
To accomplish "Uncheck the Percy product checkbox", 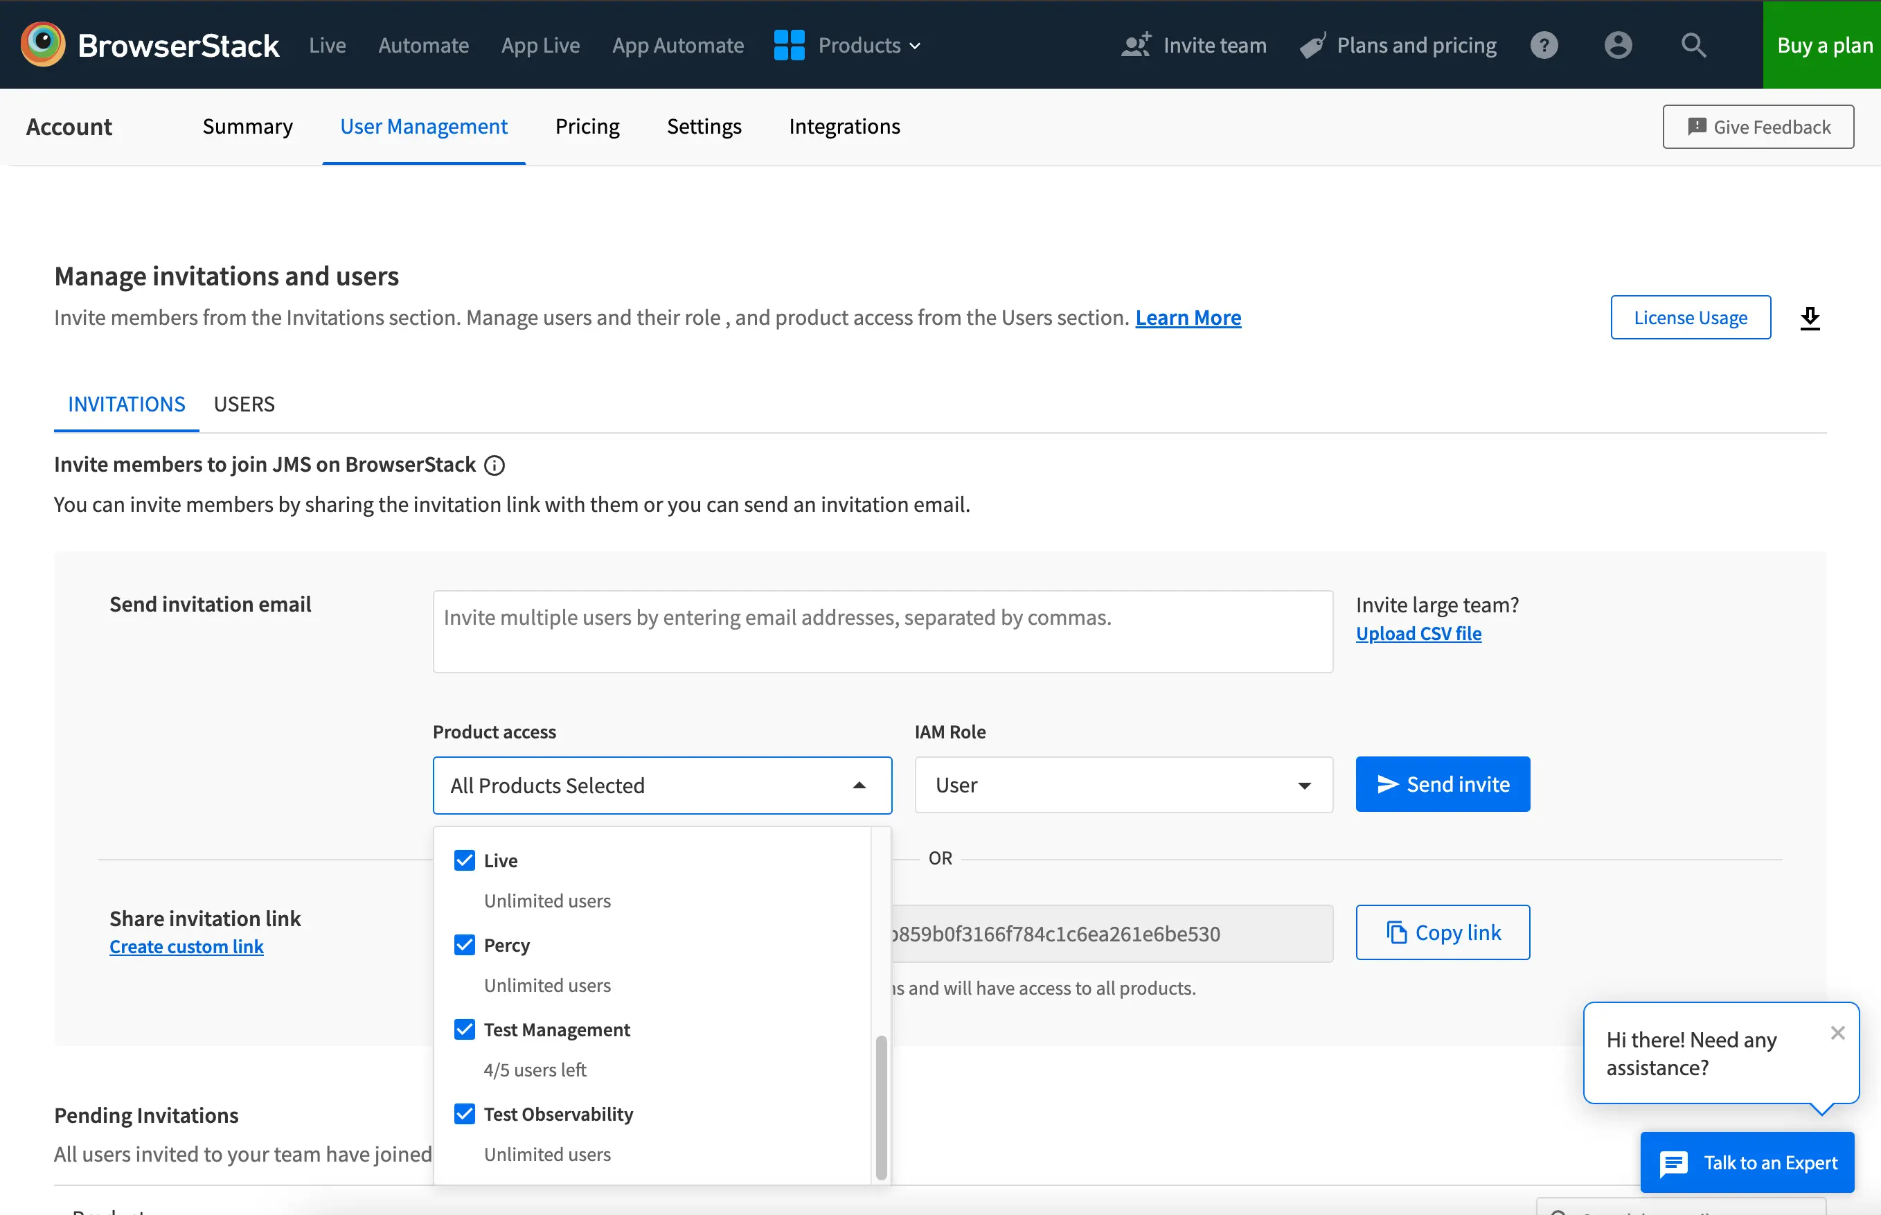I will tap(465, 944).
